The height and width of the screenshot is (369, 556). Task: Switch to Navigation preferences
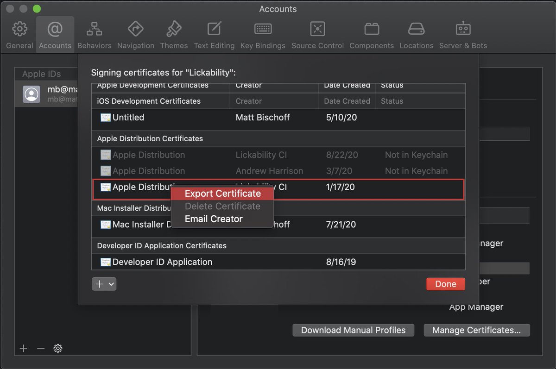pyautogui.click(x=136, y=35)
